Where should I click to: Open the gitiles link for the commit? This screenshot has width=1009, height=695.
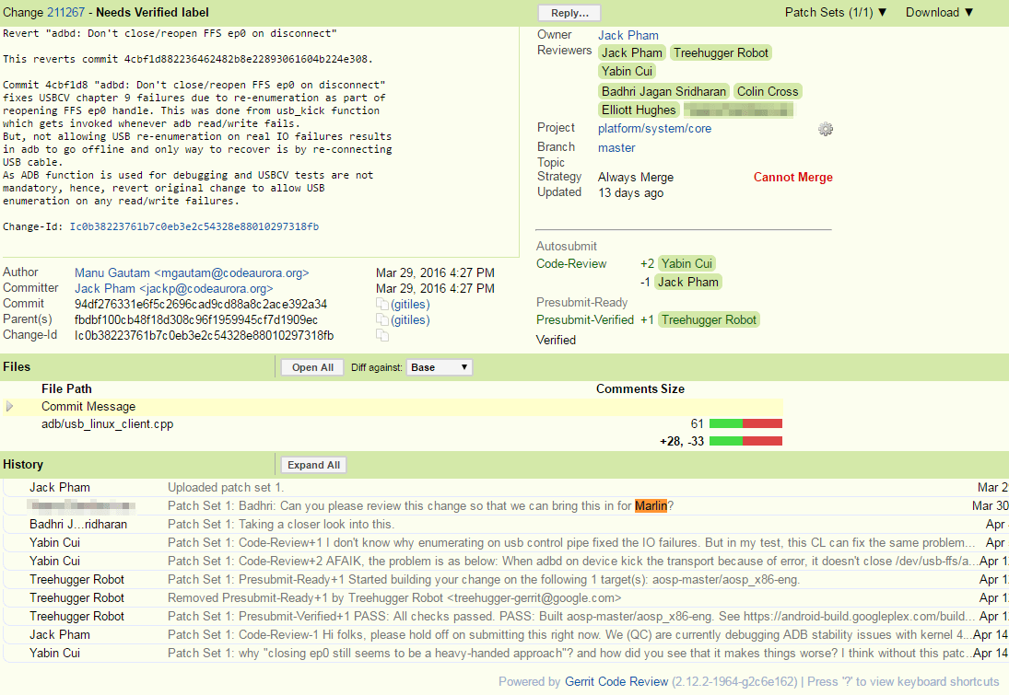[x=410, y=305]
